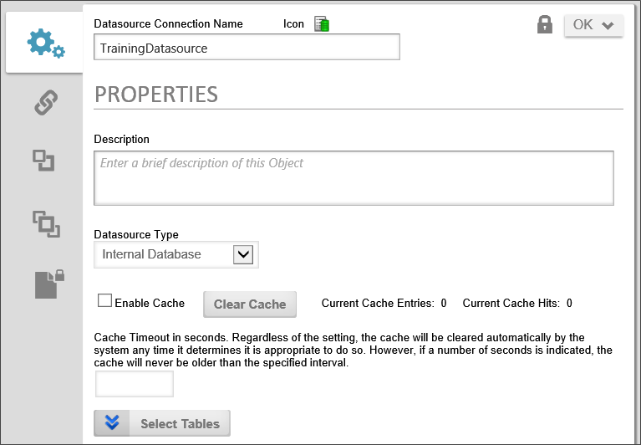Select the two overlapping squares sidebar icon
This screenshot has height=445, width=641.
point(44,161)
